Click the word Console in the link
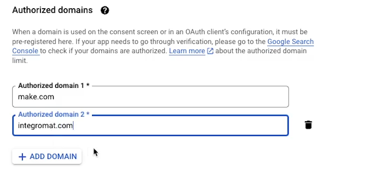The width and height of the screenshot is (386, 172). point(25,51)
